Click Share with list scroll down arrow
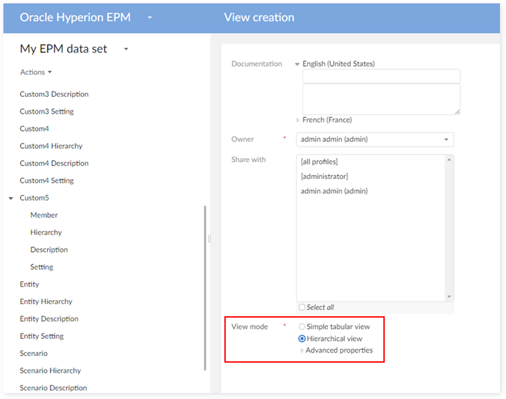Viewport: 506px width, 399px height. pyautogui.click(x=449, y=297)
